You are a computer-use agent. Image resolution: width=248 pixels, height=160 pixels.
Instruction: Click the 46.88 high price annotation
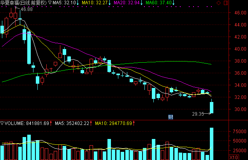pyautogui.click(x=26, y=9)
